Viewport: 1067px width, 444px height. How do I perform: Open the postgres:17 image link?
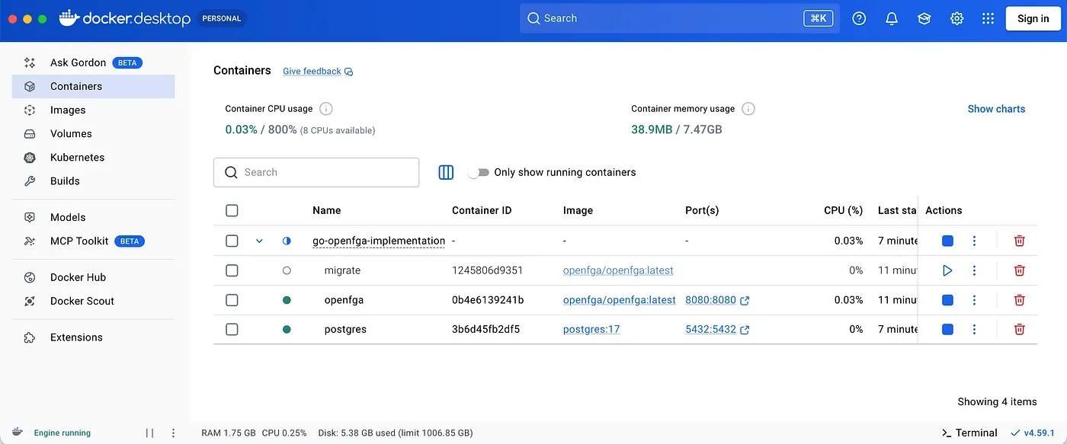pos(591,329)
